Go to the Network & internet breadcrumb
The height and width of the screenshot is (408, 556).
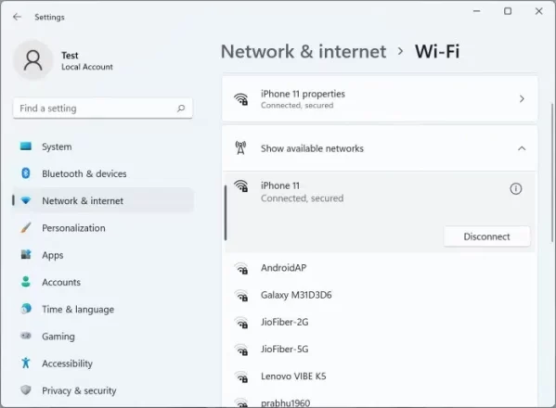point(304,51)
